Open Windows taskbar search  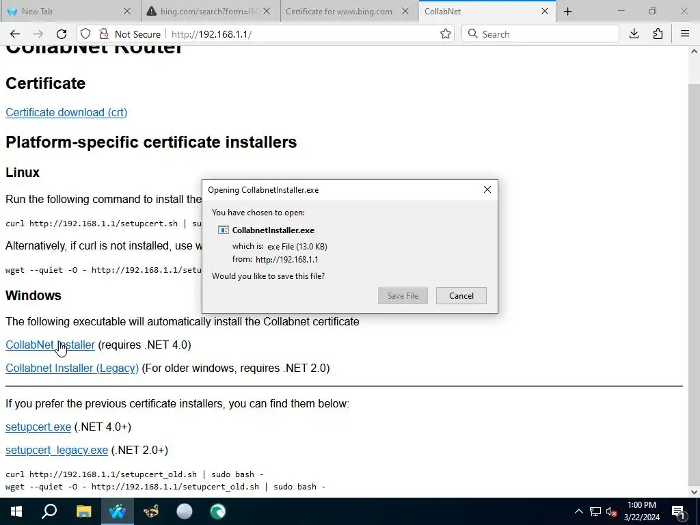[x=49, y=511]
